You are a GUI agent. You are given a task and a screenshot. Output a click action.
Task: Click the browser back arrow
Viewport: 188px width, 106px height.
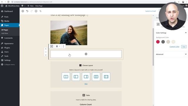(2, 2)
